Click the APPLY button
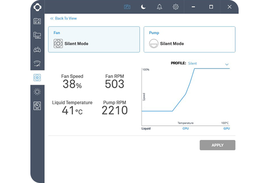This screenshot has height=183, width=269. click(x=218, y=145)
